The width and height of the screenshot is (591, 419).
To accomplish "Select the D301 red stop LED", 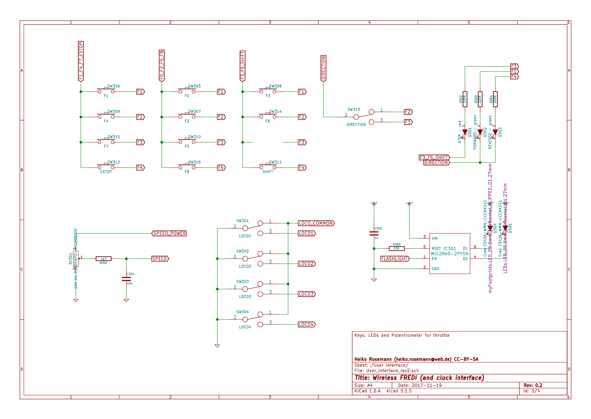I will coord(465,132).
